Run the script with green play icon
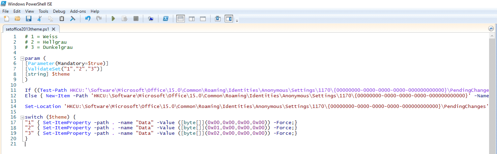 click(x=113, y=19)
